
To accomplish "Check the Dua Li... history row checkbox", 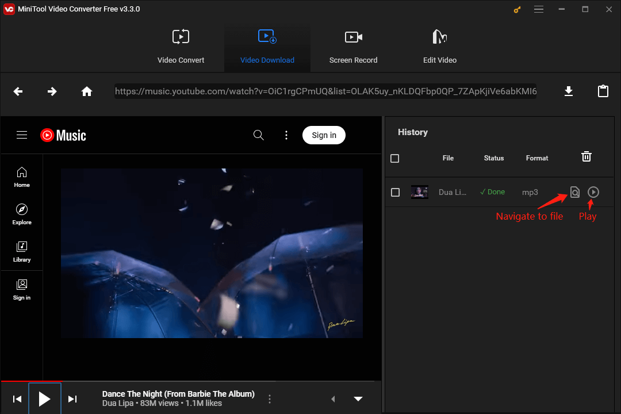I will coord(395,192).
